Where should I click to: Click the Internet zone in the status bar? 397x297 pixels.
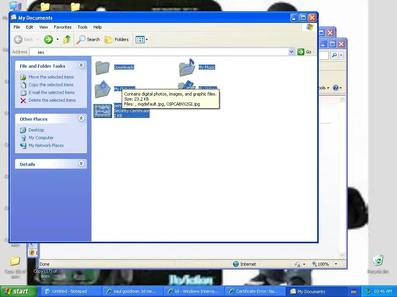point(244,264)
